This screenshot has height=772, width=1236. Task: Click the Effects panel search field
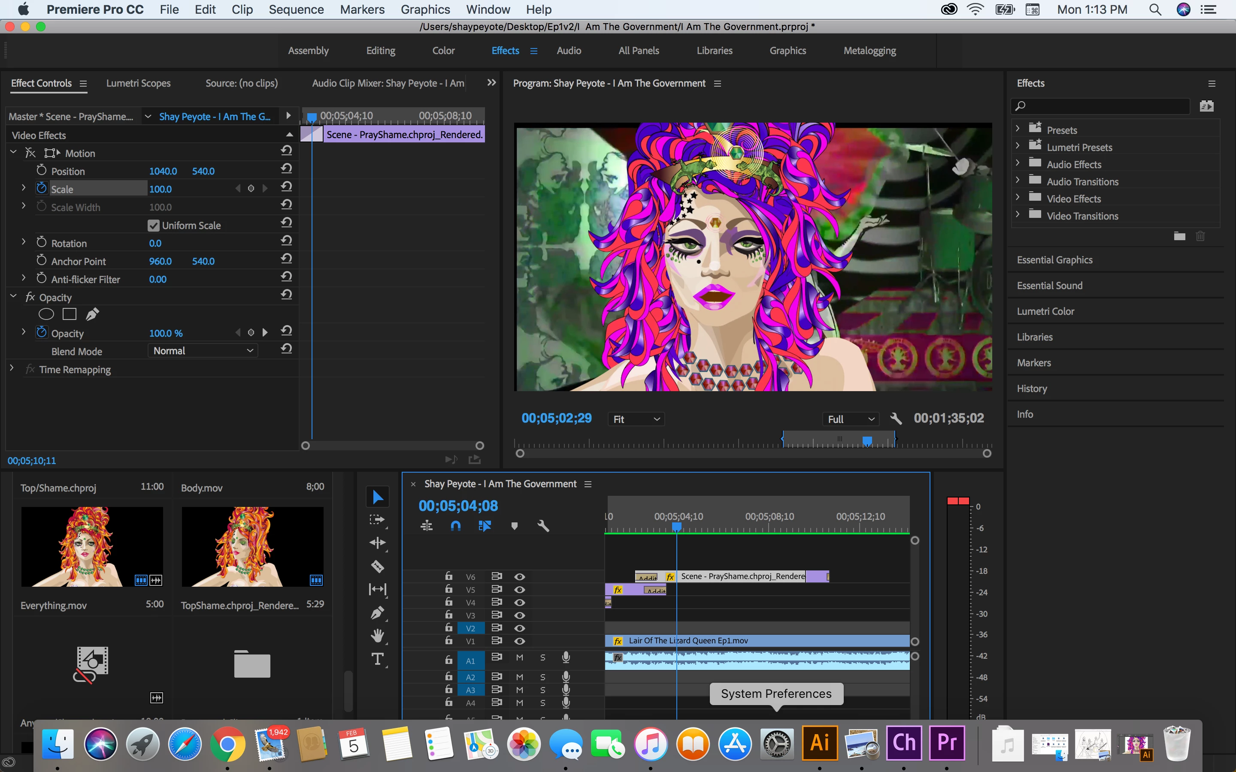[1101, 106]
